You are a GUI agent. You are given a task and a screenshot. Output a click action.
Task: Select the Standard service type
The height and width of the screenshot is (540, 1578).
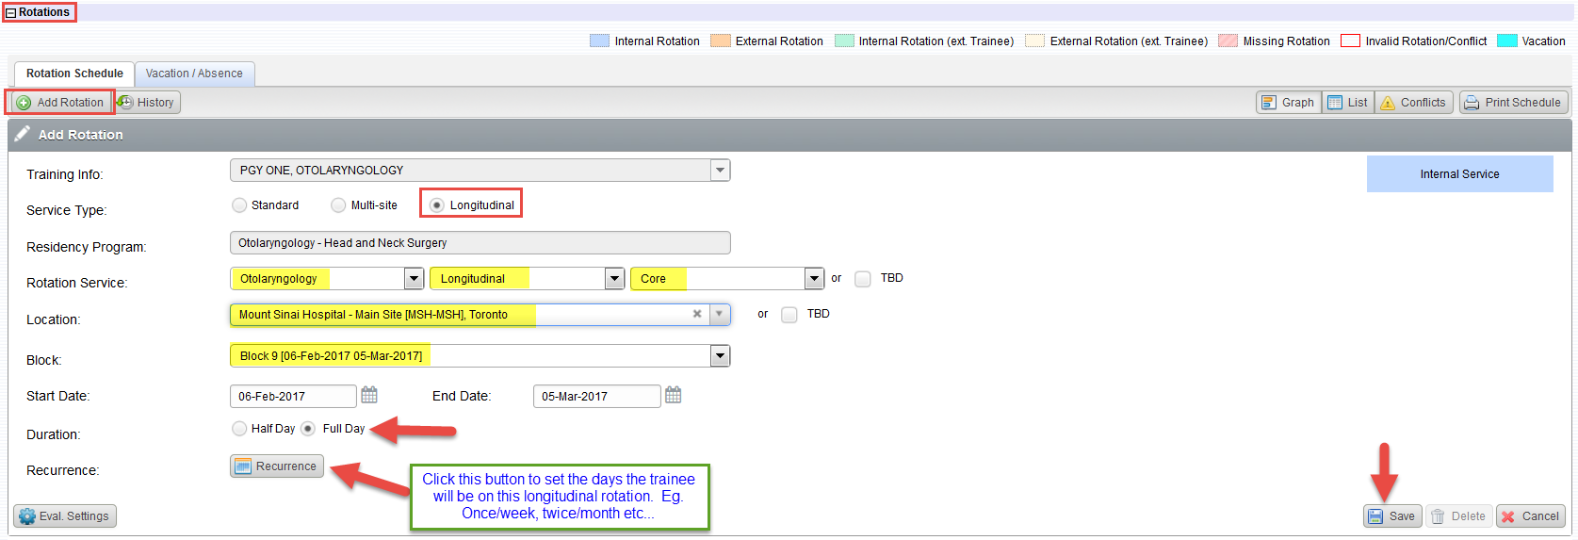click(239, 205)
